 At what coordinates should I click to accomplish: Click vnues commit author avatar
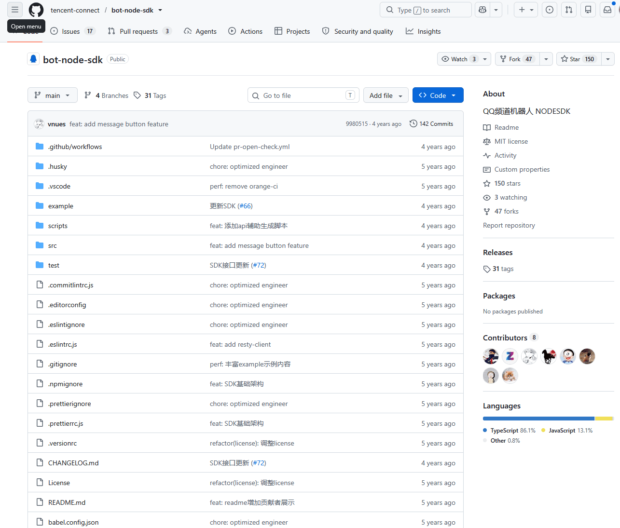tap(39, 124)
